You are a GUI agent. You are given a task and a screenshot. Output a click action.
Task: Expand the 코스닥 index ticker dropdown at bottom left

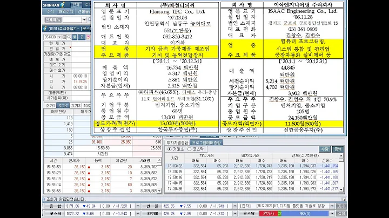138,214
